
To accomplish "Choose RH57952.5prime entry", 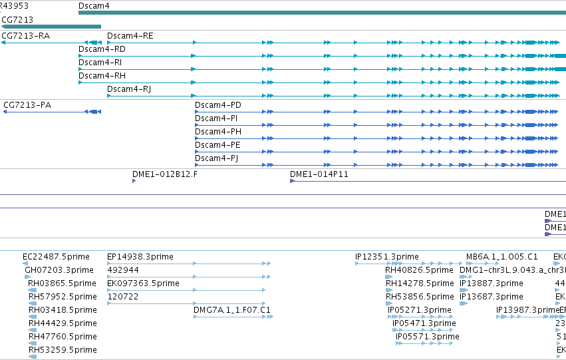I will [63, 297].
